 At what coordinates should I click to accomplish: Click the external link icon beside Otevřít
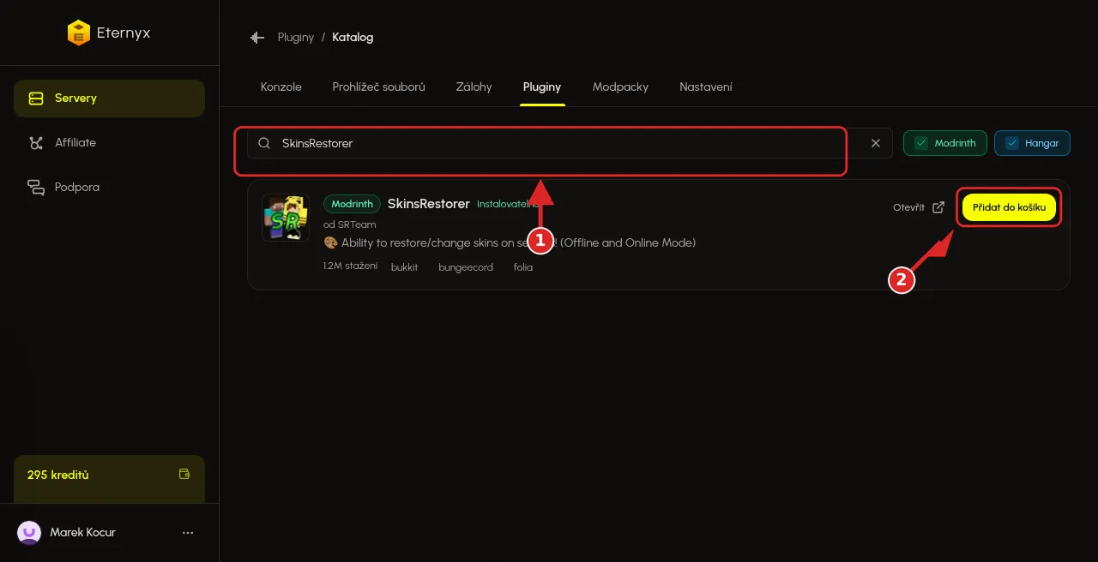click(938, 207)
